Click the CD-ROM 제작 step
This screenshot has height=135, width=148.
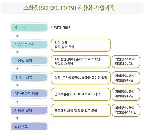29,94
